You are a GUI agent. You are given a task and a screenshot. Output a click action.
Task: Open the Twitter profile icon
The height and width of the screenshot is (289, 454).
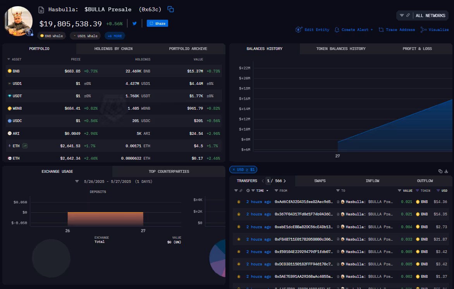point(134,23)
